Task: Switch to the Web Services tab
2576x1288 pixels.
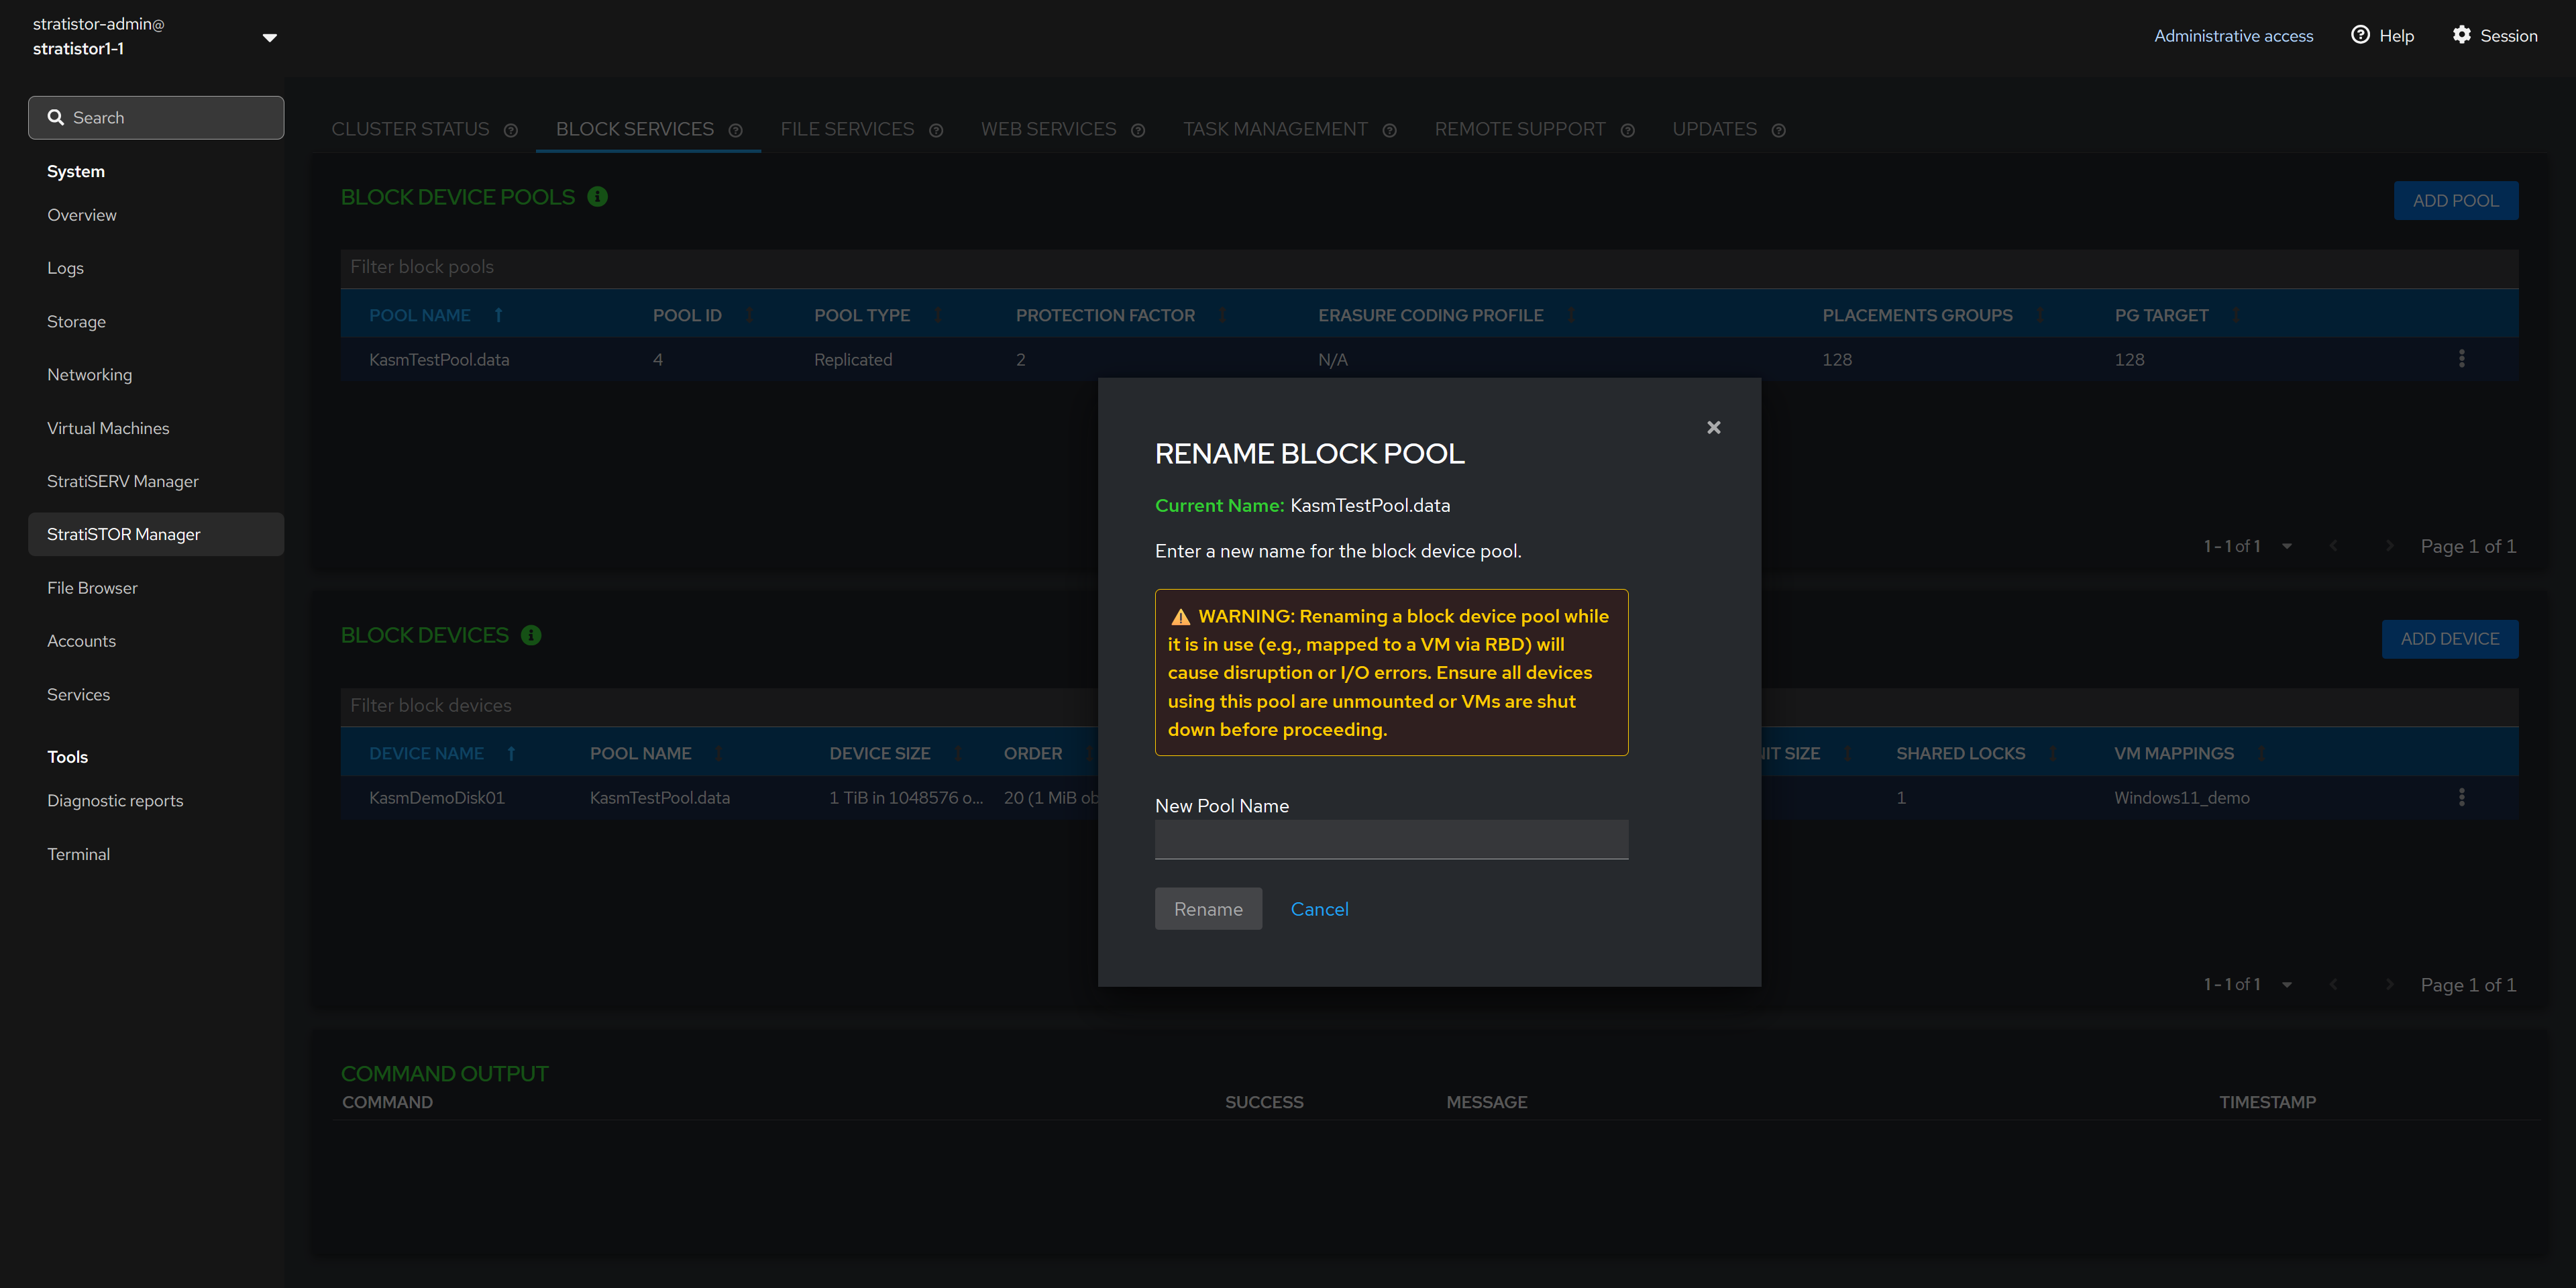Action: pos(1048,129)
